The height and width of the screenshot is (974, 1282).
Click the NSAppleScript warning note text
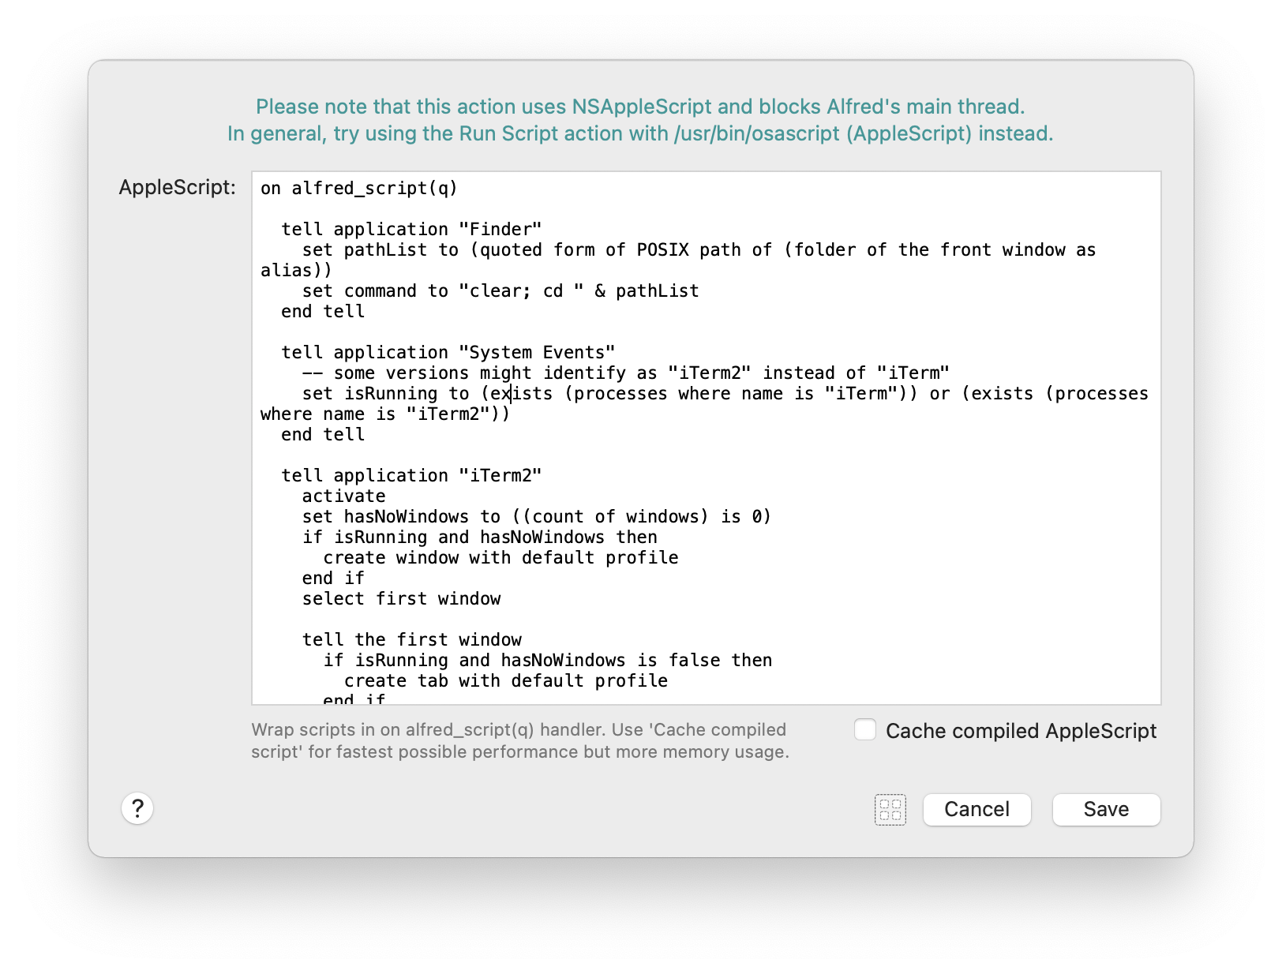coord(640,120)
